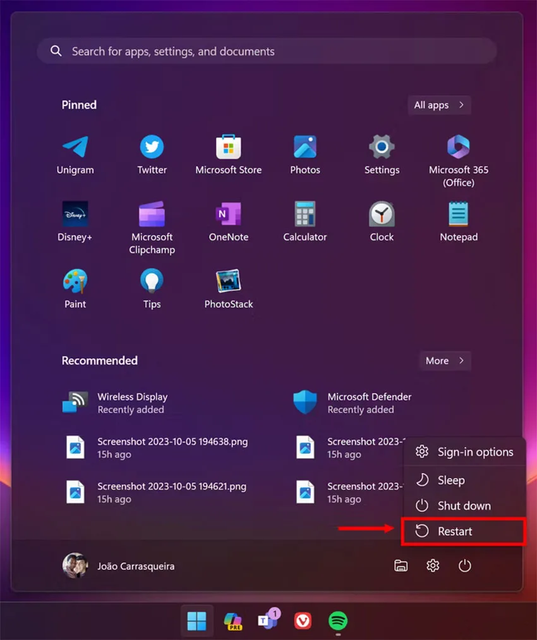This screenshot has height=640, width=537.
Task: Choose Sleep in the power menu
Action: click(464, 480)
